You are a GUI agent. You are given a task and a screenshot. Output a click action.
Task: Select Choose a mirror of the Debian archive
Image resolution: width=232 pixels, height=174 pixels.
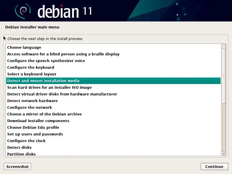(x=113, y=114)
